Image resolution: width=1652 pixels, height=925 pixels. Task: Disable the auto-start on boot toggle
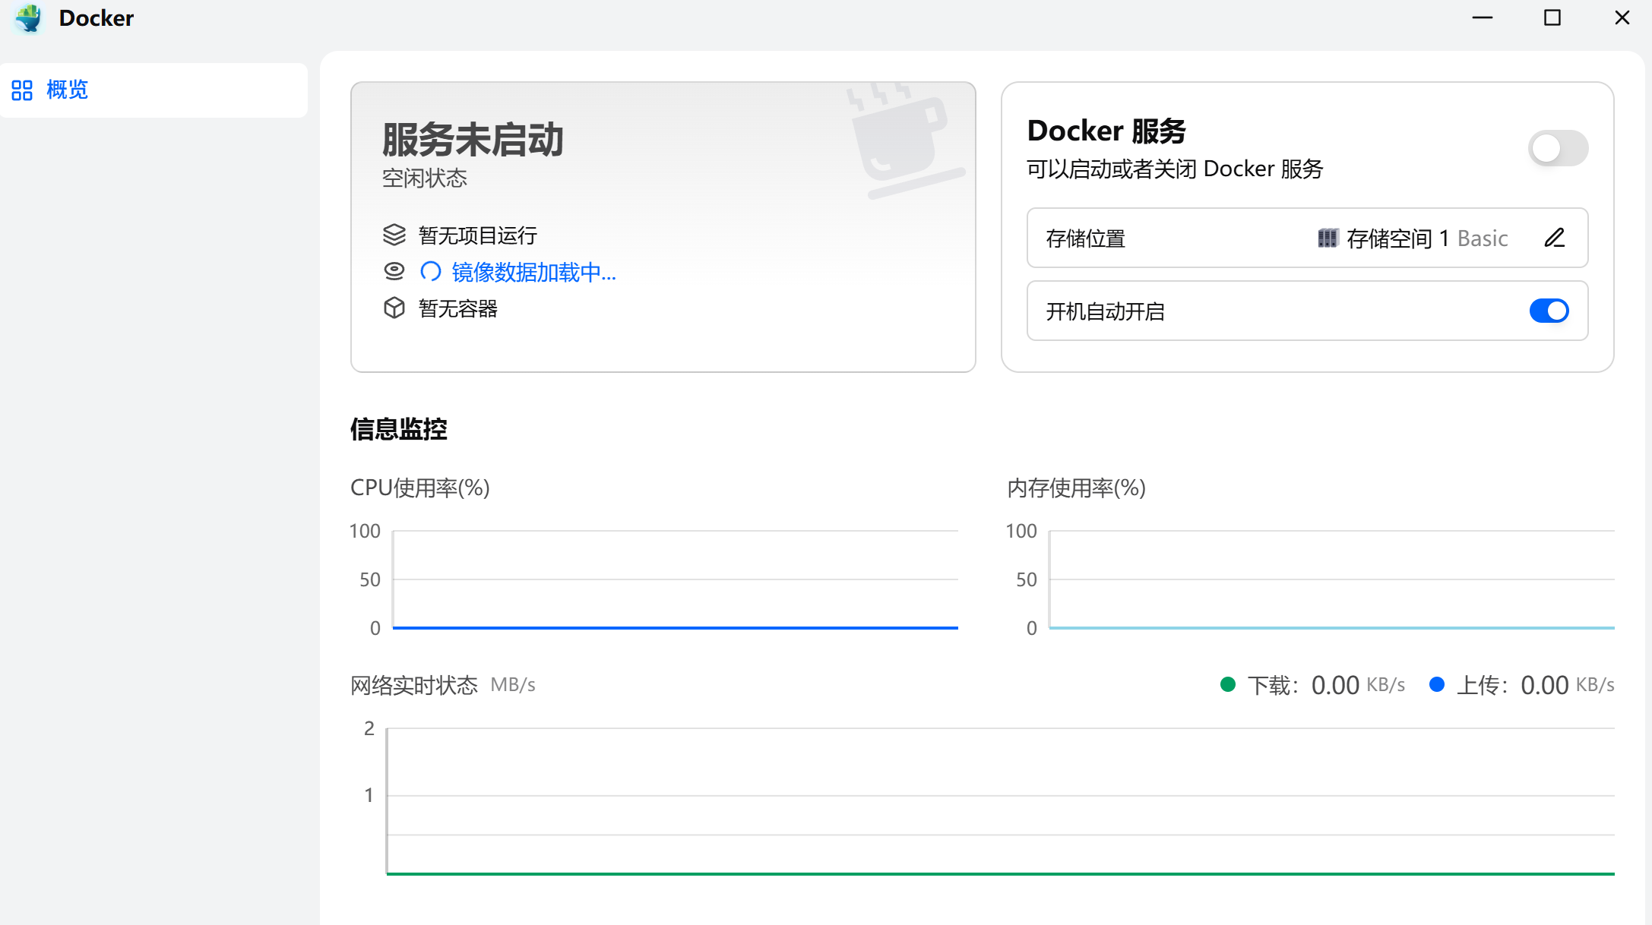click(x=1548, y=311)
